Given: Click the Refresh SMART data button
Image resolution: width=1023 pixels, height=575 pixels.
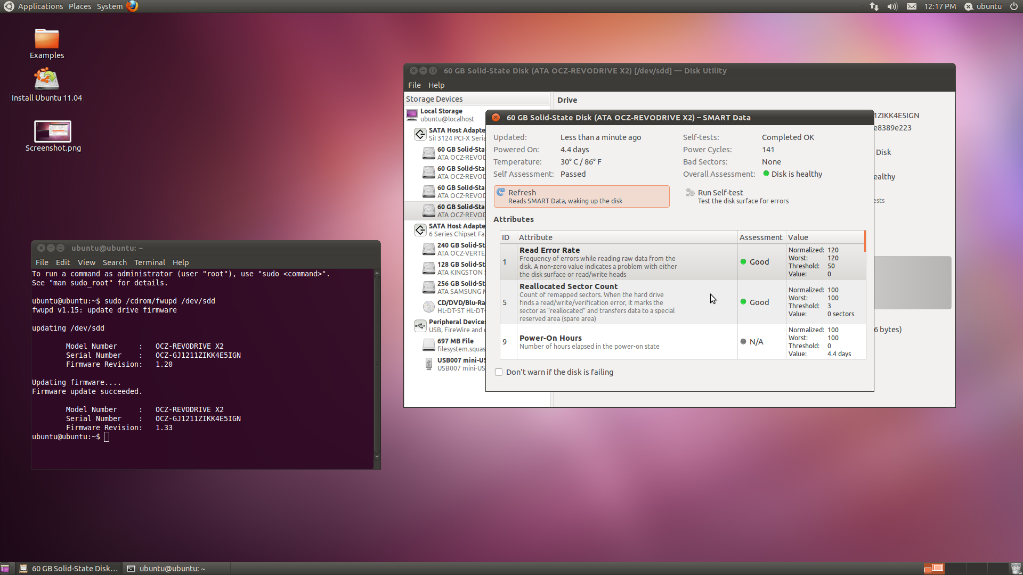Looking at the screenshot, I should pos(581,196).
